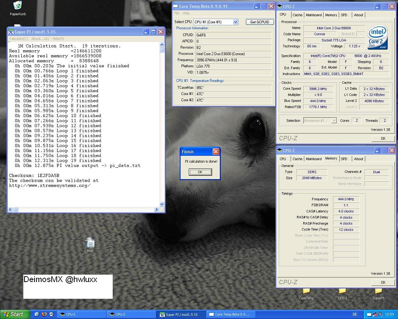Click scroll up arrow in Super PI output
This screenshot has height=319, width=398.
162,45
